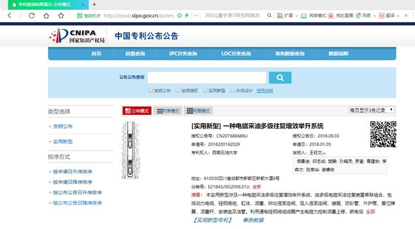Open the QR code image for the patent
The width and height of the screenshot is (415, 229).
pyautogui.click(x=383, y=134)
